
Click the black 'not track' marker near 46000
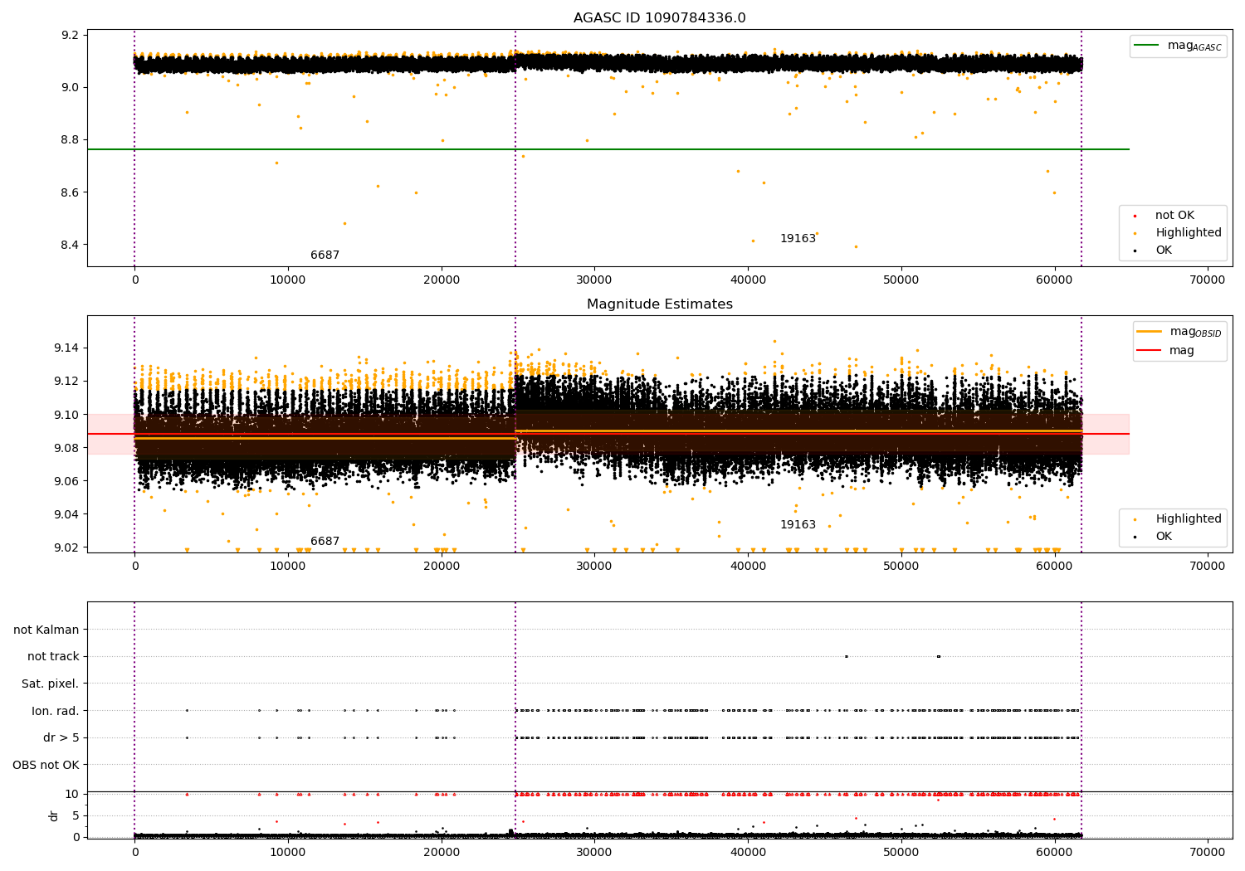coord(846,657)
